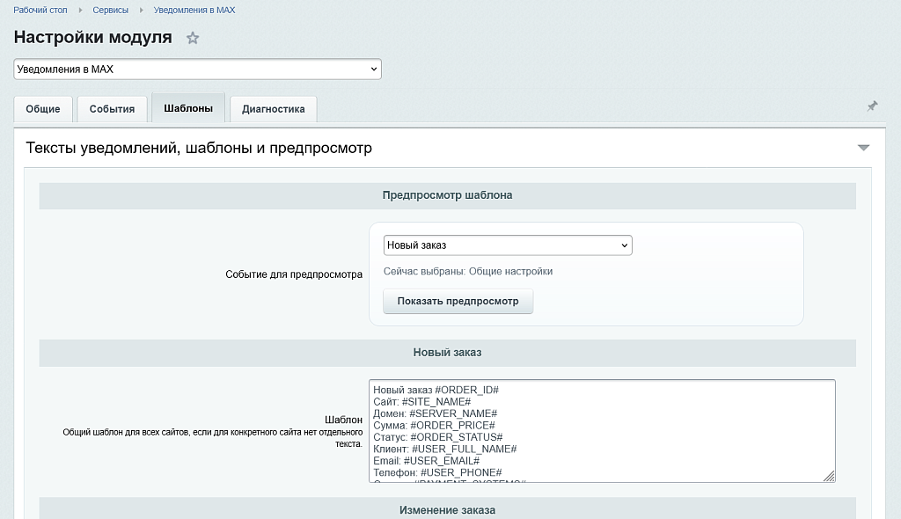This screenshot has width=901, height=519.
Task: Switch to the 'События' tab
Action: [x=112, y=109]
